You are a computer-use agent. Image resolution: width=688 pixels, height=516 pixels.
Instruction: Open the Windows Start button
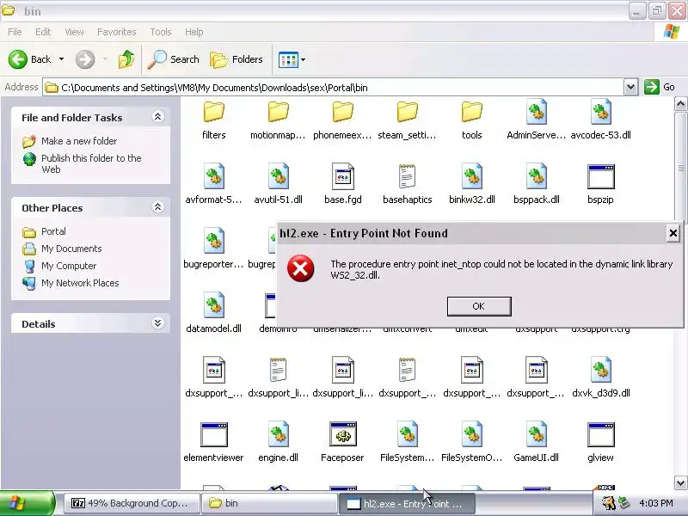[x=28, y=503]
